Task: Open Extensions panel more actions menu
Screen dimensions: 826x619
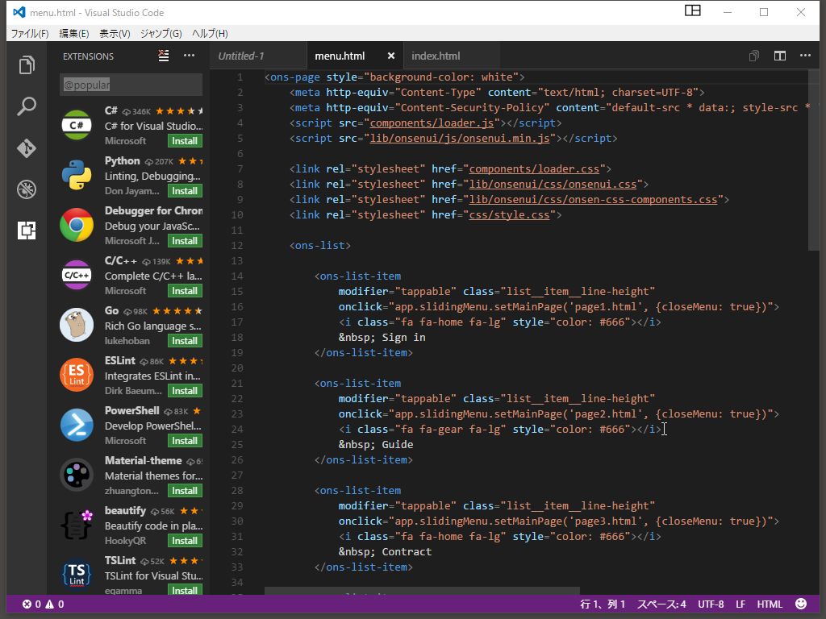Action: [x=189, y=56]
